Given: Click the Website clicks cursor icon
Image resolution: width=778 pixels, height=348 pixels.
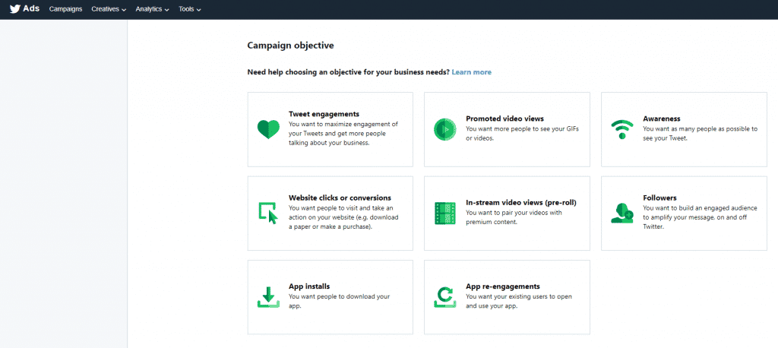Looking at the screenshot, I should pyautogui.click(x=268, y=213).
